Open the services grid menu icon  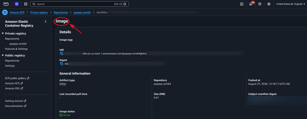[26, 4]
